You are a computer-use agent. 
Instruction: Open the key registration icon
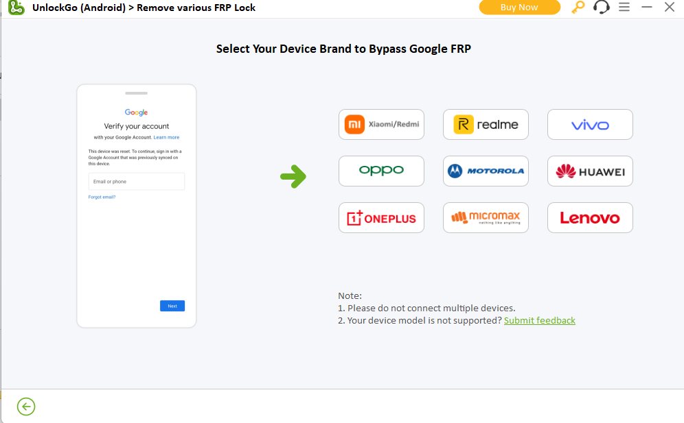tap(578, 8)
